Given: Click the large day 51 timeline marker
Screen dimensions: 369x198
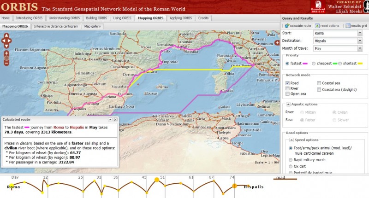Looking at the screenshot, I should 157,180.
